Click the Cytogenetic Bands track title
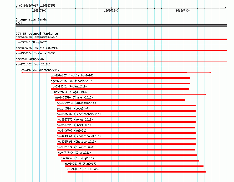The image size is (234, 182). coord(31,19)
